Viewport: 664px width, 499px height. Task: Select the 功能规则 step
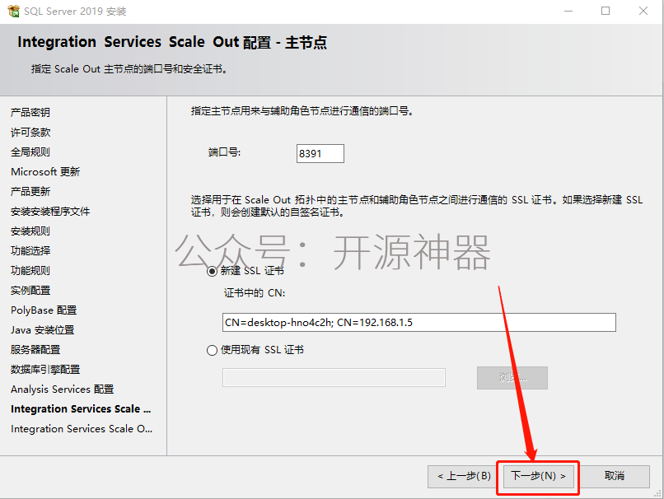click(30, 270)
